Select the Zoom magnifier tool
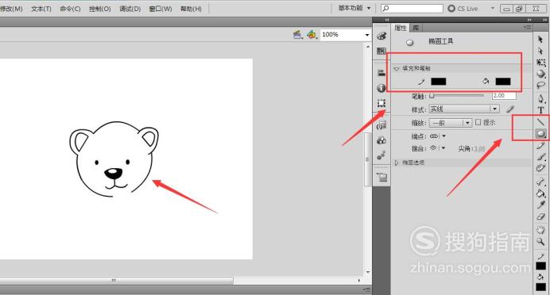550x295 pixels. [x=540, y=241]
